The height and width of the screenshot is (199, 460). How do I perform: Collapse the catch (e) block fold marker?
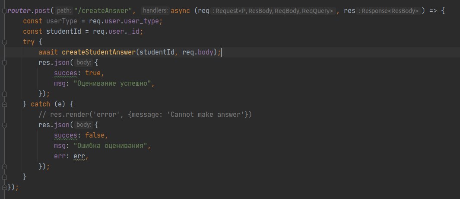[4, 104]
